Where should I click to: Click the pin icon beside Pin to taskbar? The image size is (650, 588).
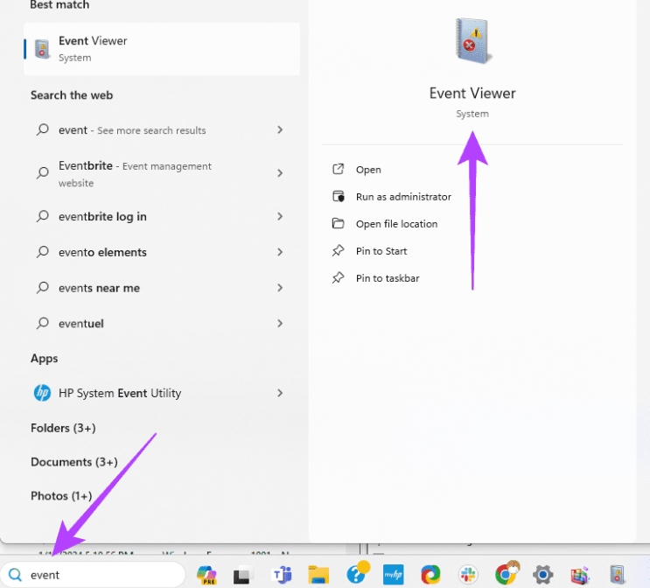(x=339, y=278)
